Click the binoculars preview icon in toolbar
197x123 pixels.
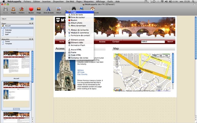(x=74, y=8)
